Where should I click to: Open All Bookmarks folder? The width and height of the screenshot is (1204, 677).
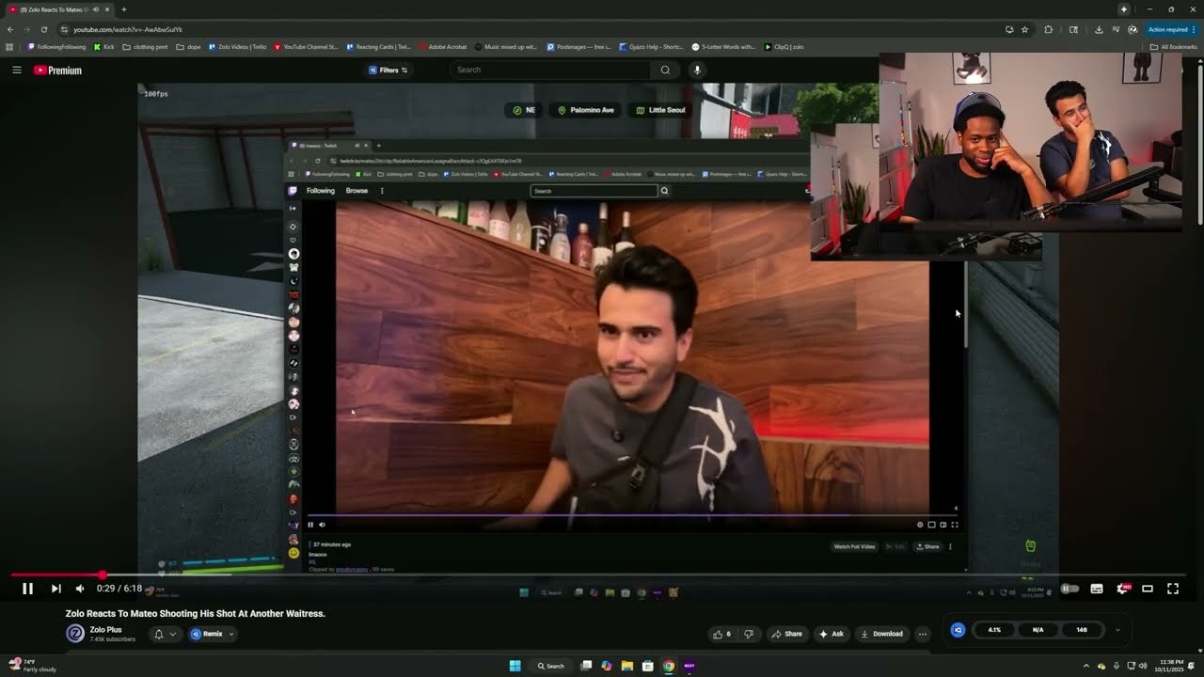click(1173, 46)
